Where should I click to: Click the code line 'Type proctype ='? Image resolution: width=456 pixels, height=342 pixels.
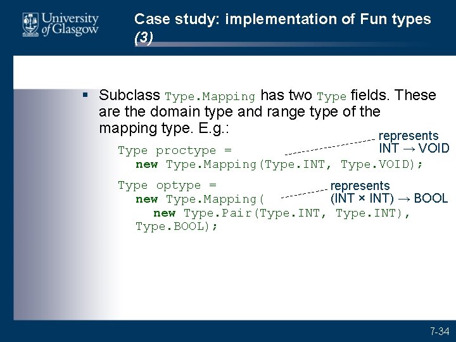click(175, 151)
